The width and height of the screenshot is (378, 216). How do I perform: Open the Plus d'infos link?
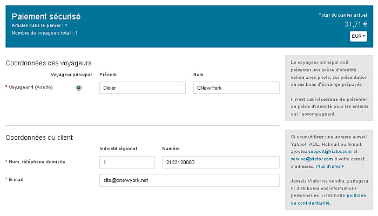point(328,166)
